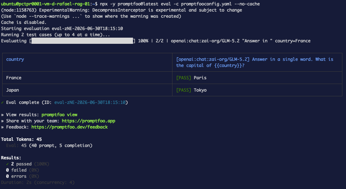
Task: Click the 'Duration: 2s (concurrency: 4)' line
Action: [x=38, y=182]
